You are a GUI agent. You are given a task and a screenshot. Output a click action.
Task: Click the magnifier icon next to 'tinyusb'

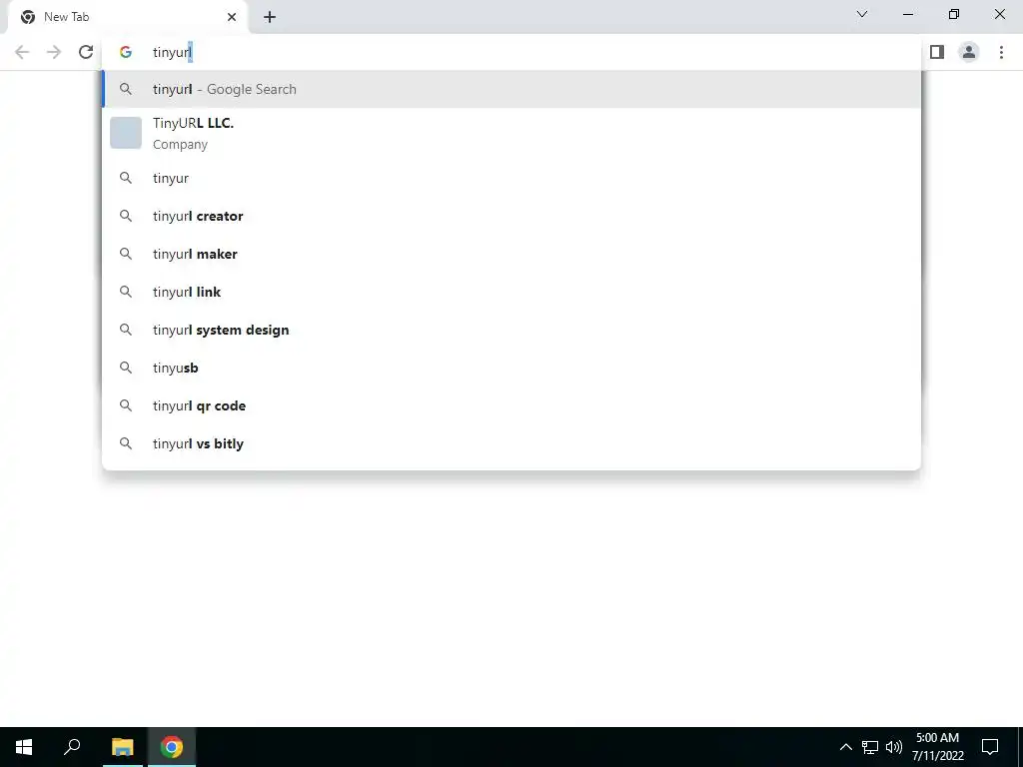[126, 368]
